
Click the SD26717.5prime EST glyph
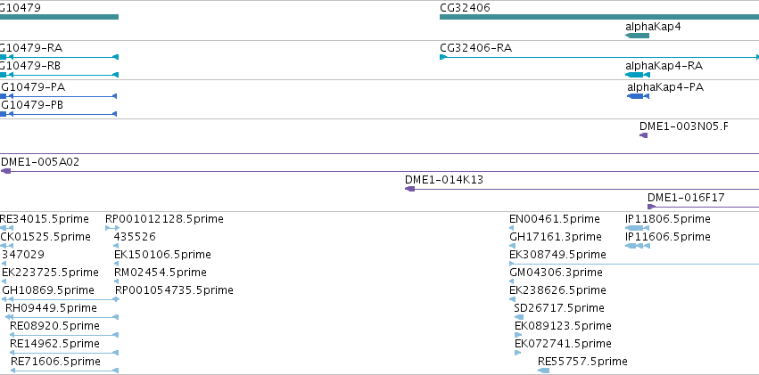click(x=519, y=317)
